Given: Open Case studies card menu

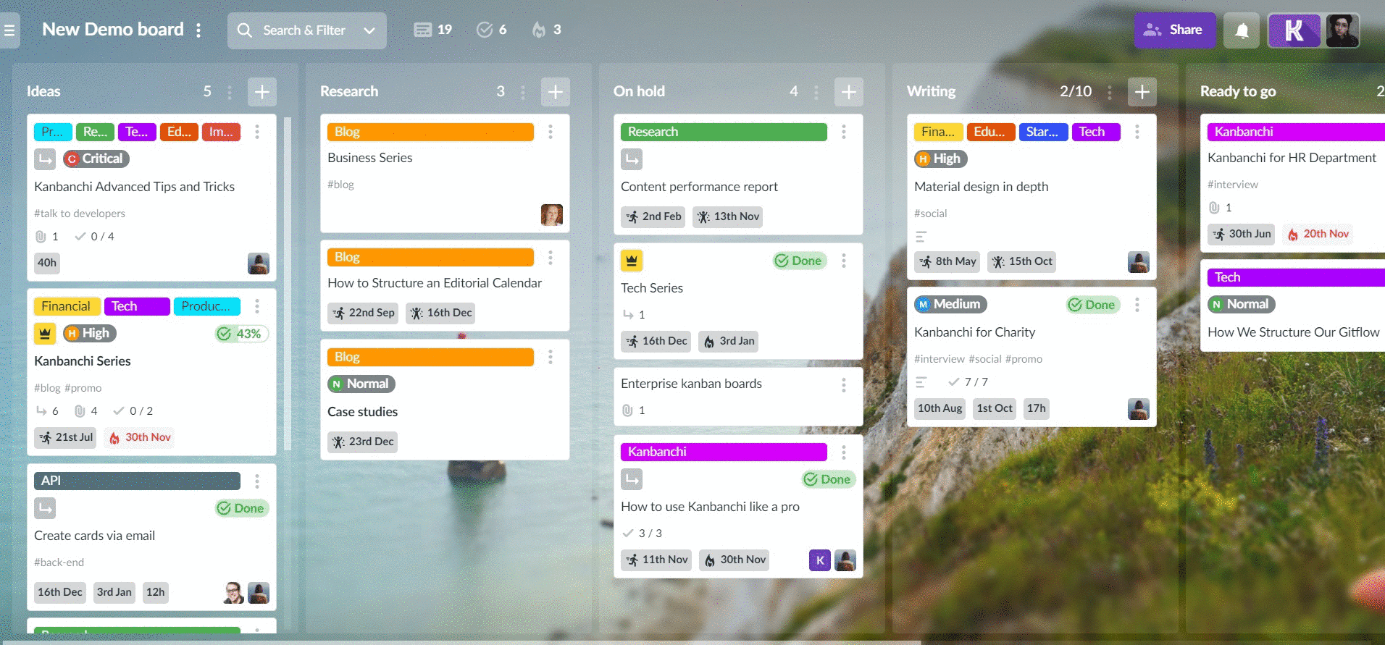Looking at the screenshot, I should 551,357.
